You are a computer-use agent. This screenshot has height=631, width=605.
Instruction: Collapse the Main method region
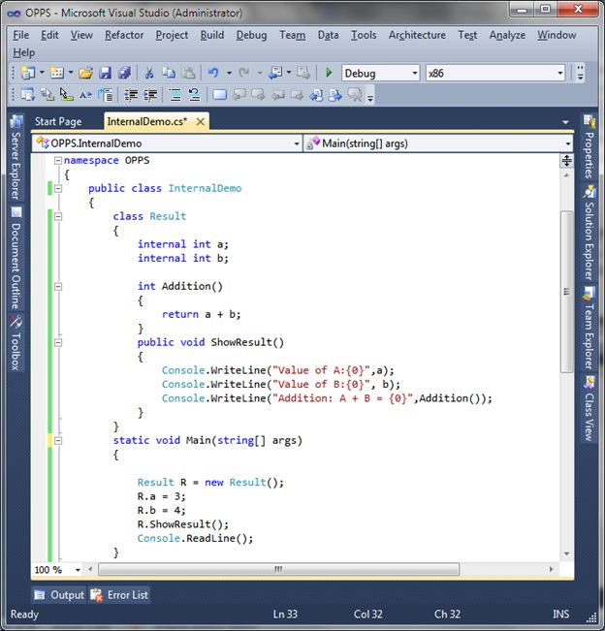click(58, 441)
